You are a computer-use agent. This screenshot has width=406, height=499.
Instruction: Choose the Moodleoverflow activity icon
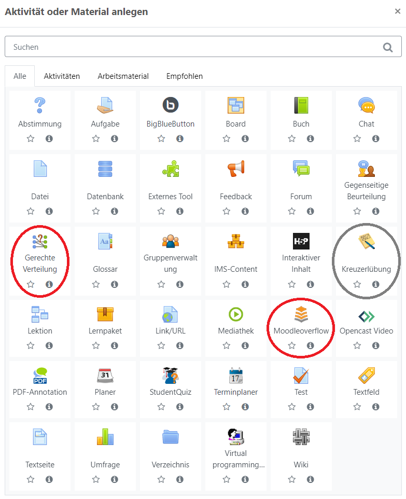coord(301,314)
